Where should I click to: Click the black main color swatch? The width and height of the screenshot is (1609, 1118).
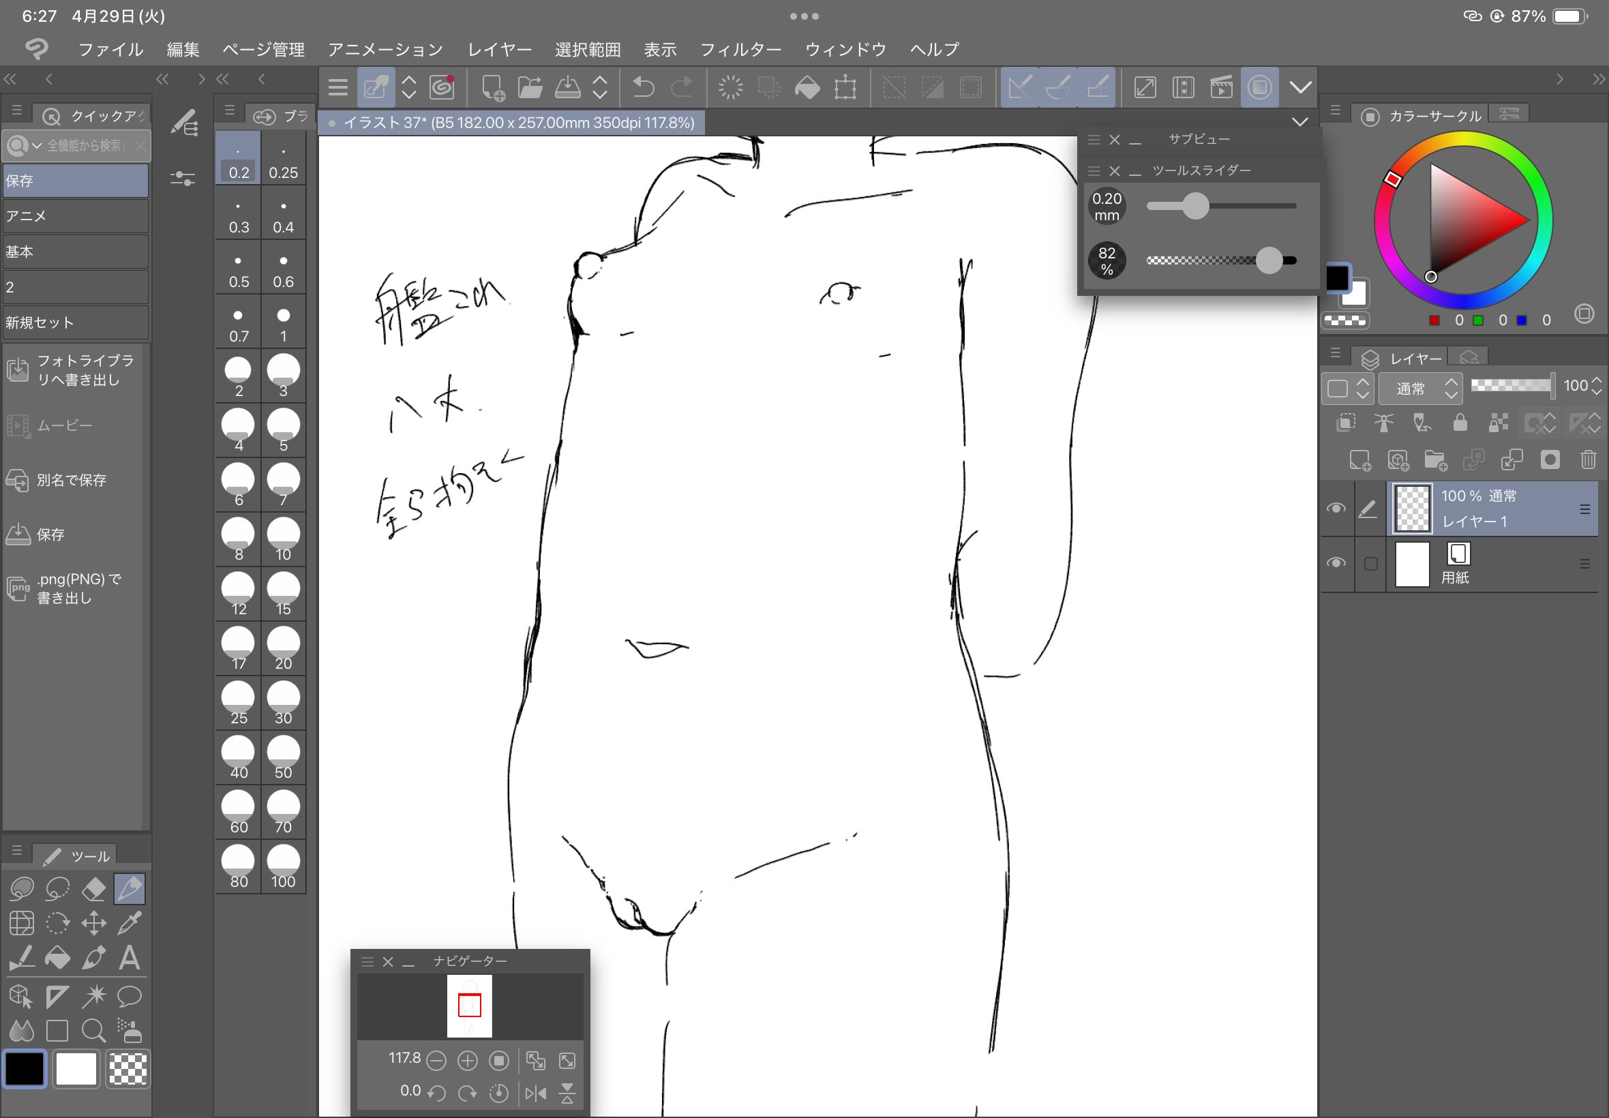click(25, 1069)
